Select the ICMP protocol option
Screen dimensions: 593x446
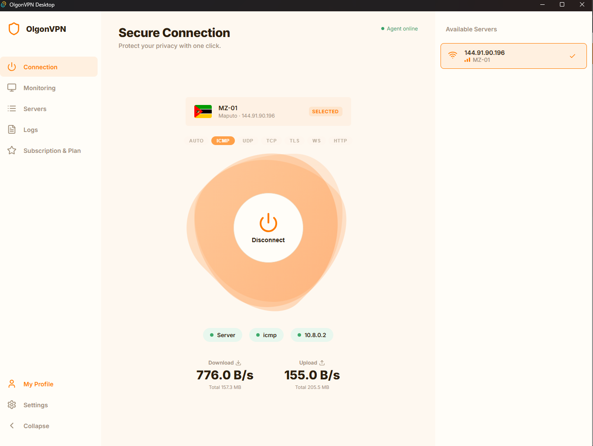[x=223, y=141]
